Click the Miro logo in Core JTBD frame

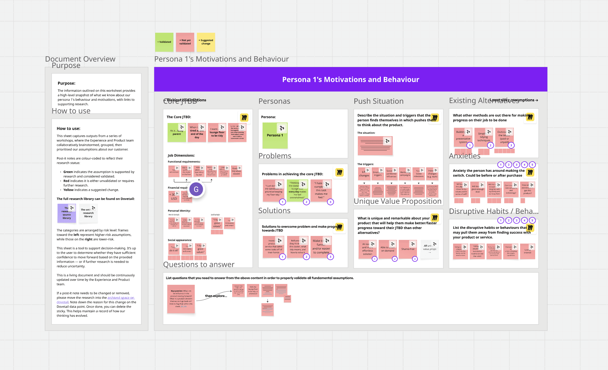pos(244,117)
